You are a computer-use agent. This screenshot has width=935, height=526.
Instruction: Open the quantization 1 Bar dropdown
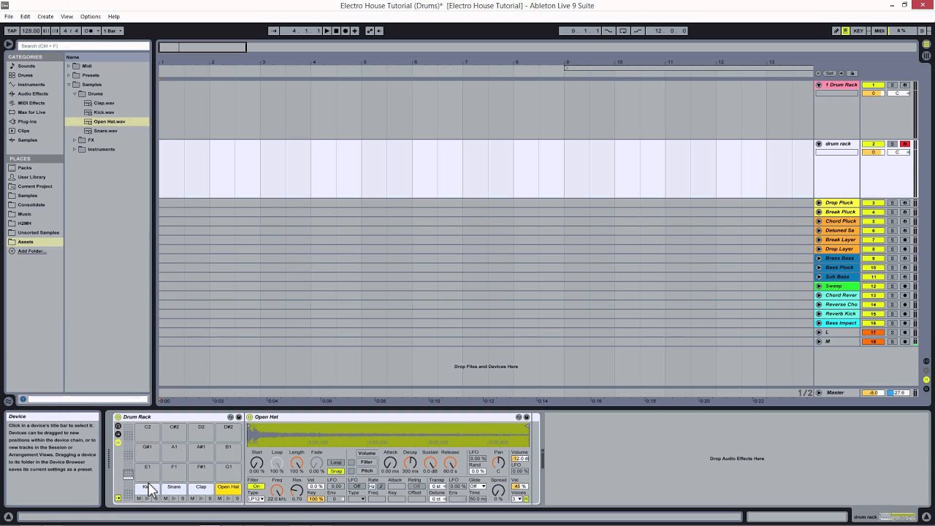coord(112,31)
